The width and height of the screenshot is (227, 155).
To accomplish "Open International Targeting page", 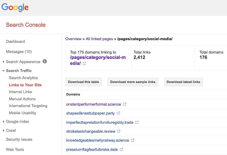I will tap(28, 106).
